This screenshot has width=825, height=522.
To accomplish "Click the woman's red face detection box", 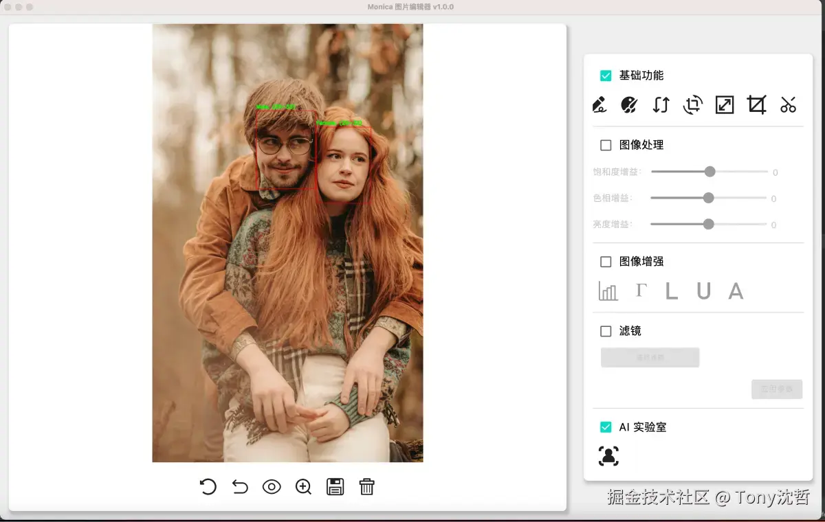I will (x=344, y=164).
